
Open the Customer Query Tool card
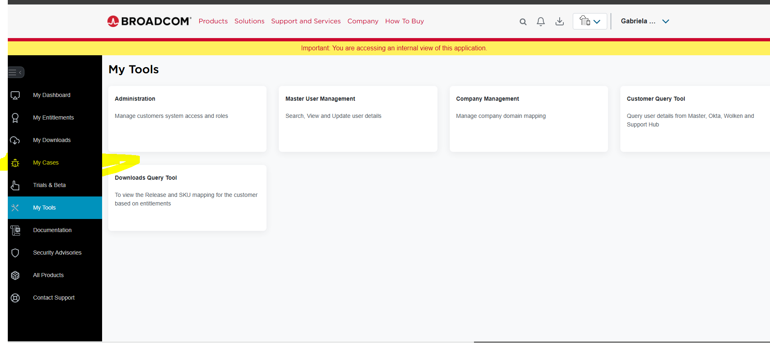pos(695,119)
